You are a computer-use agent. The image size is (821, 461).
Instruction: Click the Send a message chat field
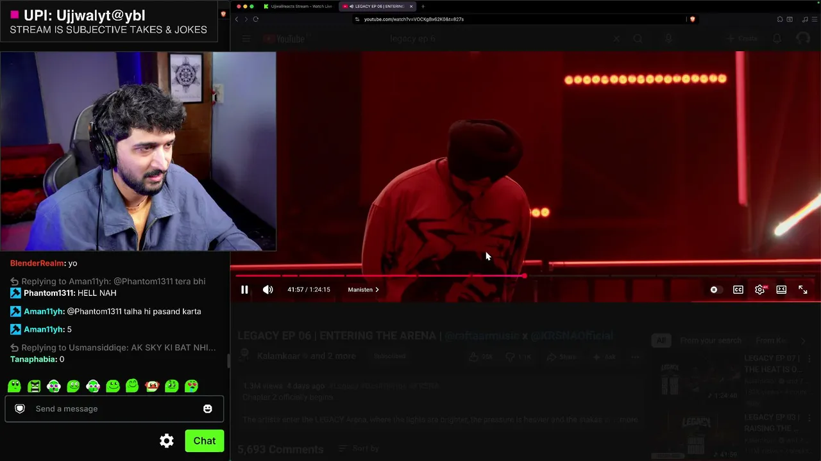(x=115, y=408)
